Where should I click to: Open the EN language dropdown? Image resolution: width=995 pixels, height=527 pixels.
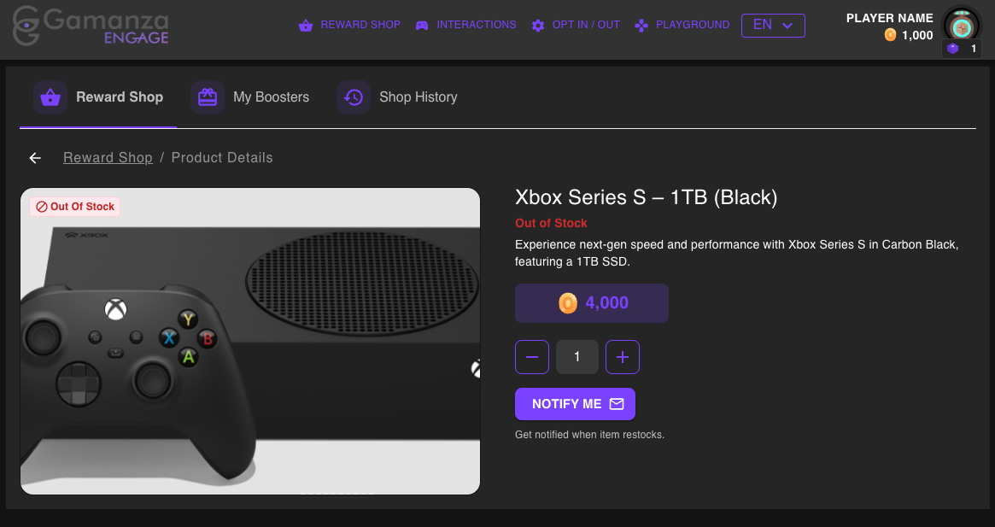tap(773, 26)
